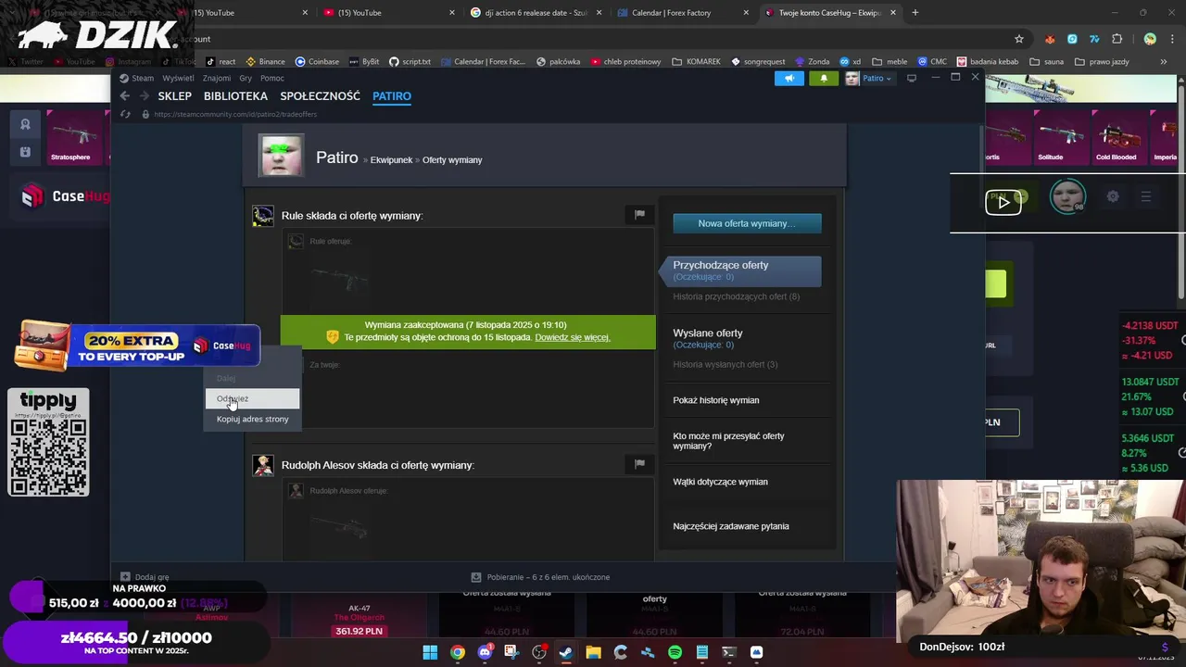This screenshot has height=667, width=1186.
Task: Open Historia przychodzących ofert (8)
Action: (x=736, y=296)
